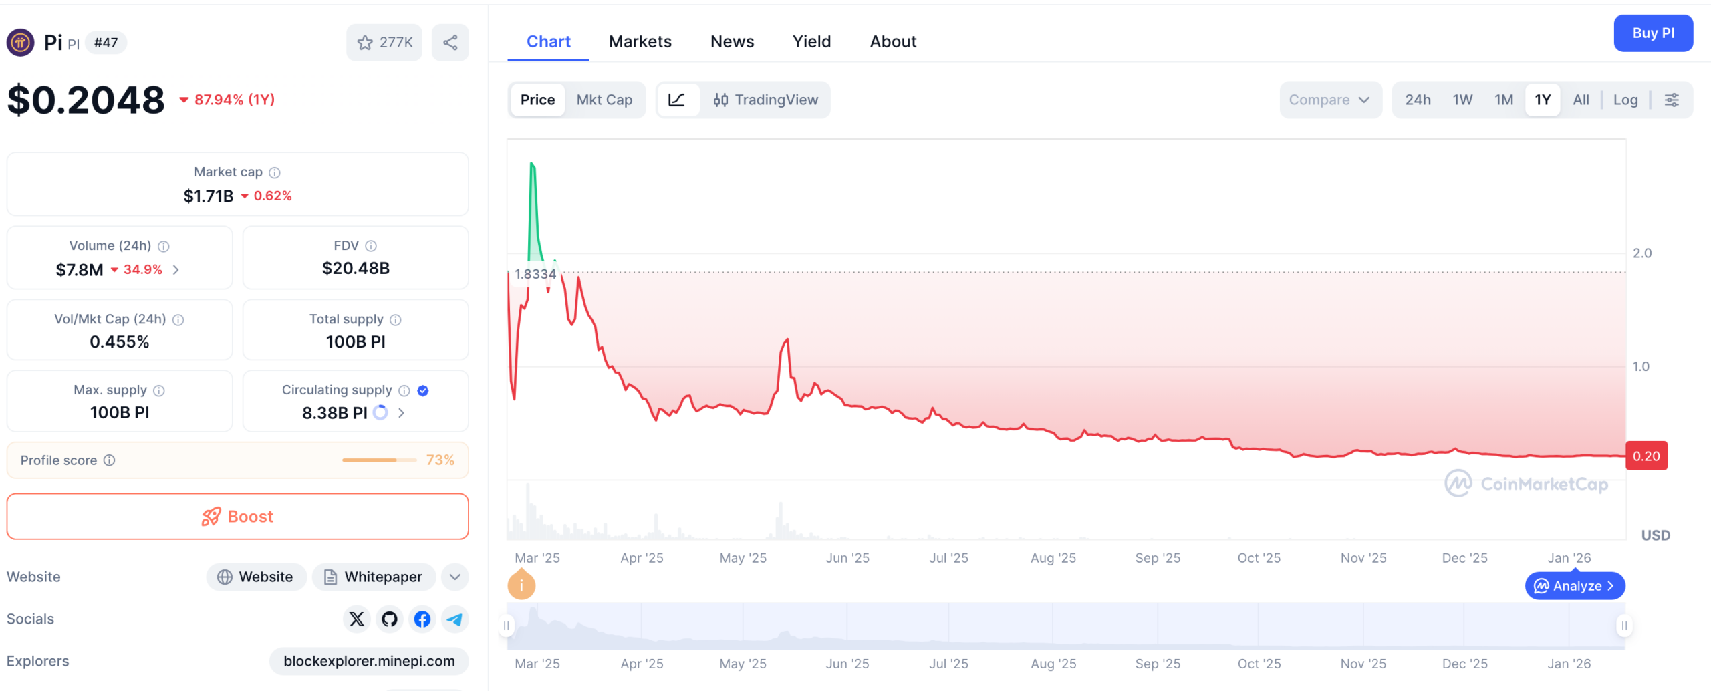Open the Facebook social link

(x=422, y=619)
